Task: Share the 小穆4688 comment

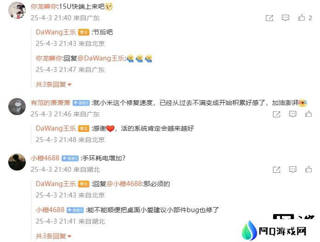Action: (276, 170)
